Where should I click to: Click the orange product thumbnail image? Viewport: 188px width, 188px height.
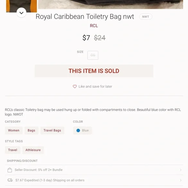click(x=21, y=6)
